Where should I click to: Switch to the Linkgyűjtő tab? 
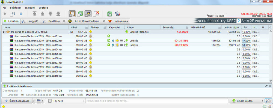click(x=31, y=21)
